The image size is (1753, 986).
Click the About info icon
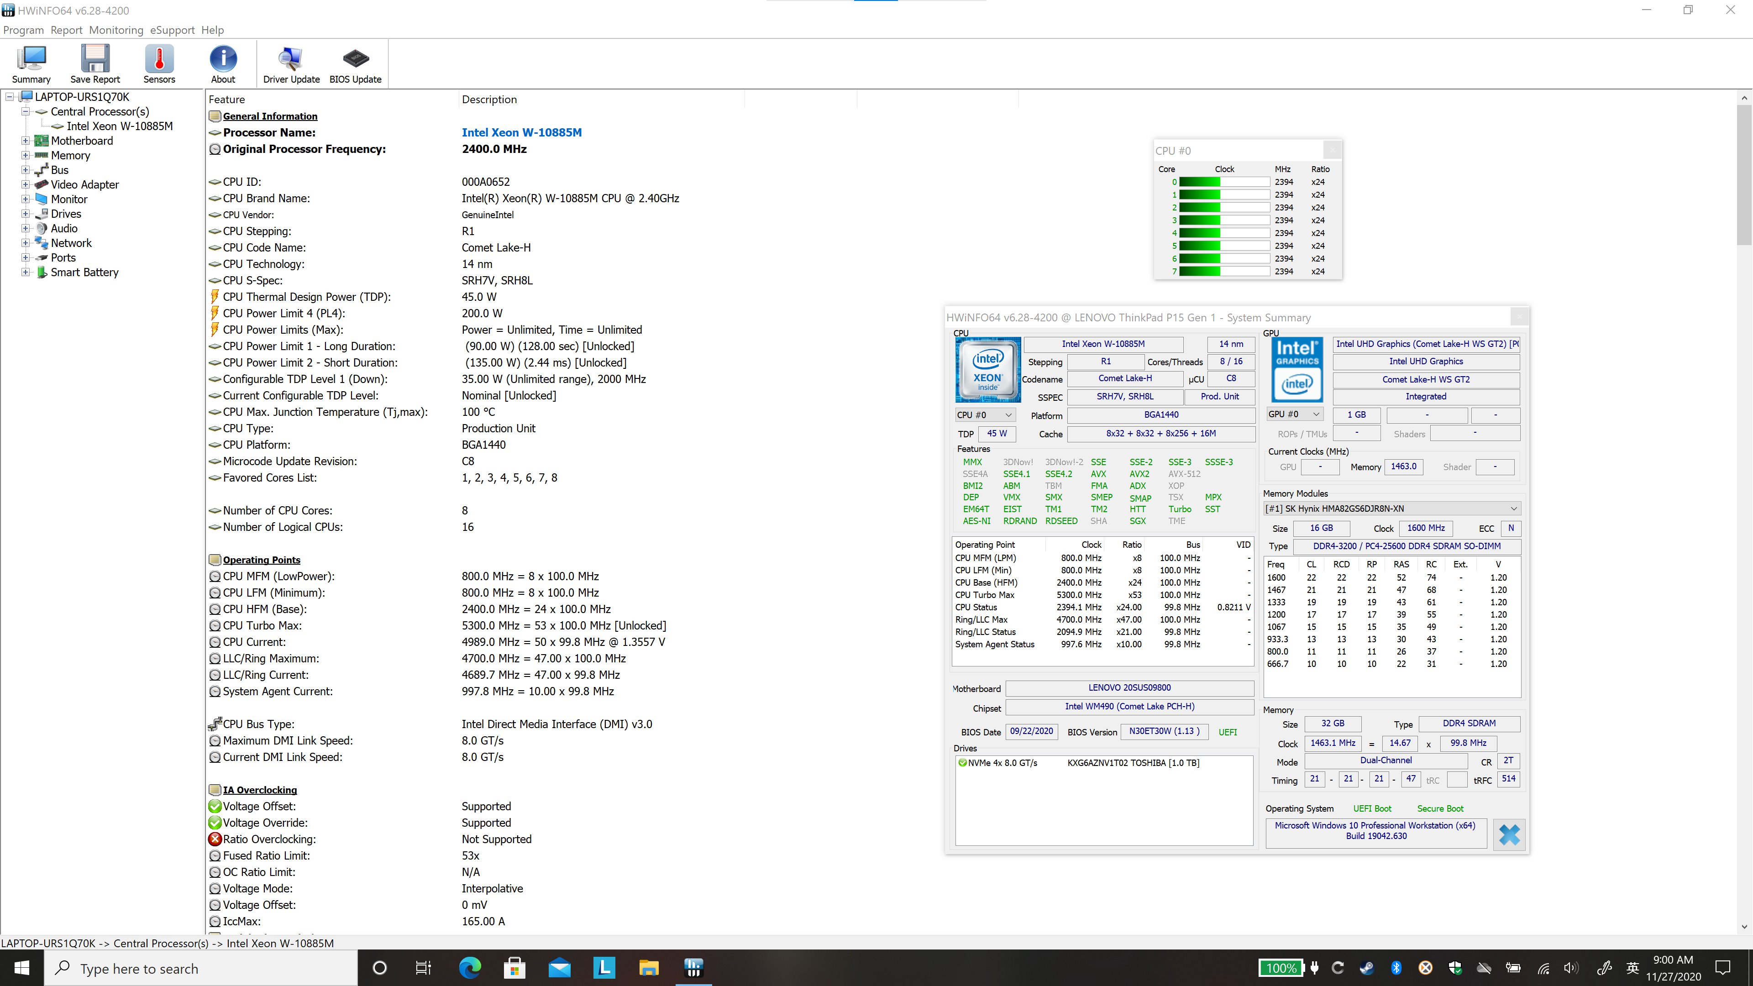[x=223, y=64]
